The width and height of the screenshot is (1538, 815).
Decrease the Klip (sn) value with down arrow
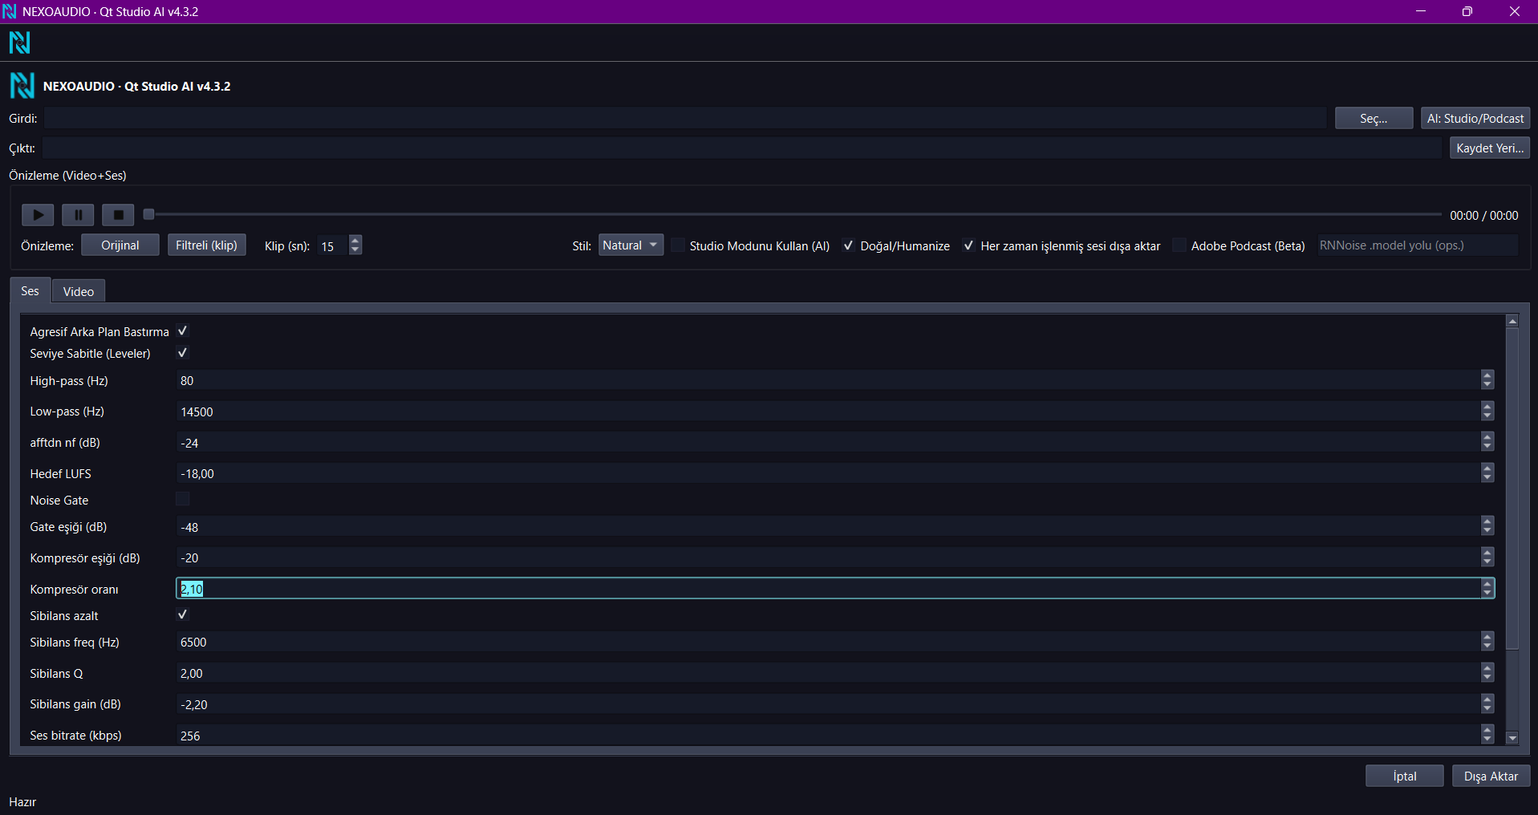pos(355,250)
